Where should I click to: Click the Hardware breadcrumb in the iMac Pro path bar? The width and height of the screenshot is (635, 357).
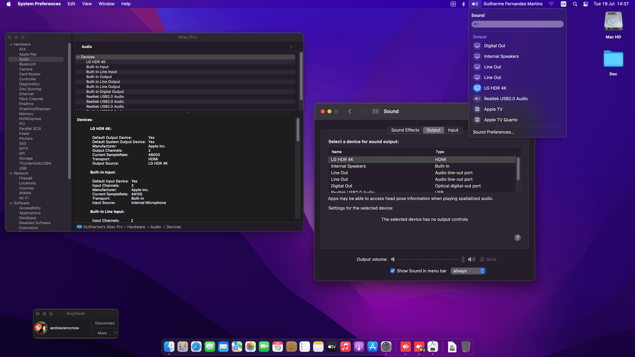click(136, 227)
